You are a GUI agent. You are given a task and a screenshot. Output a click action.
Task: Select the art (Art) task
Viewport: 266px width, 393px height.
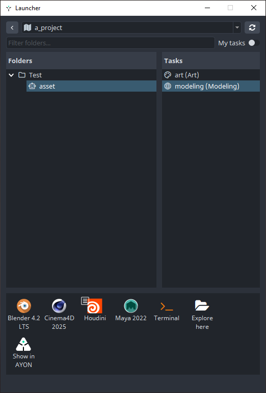click(211, 75)
